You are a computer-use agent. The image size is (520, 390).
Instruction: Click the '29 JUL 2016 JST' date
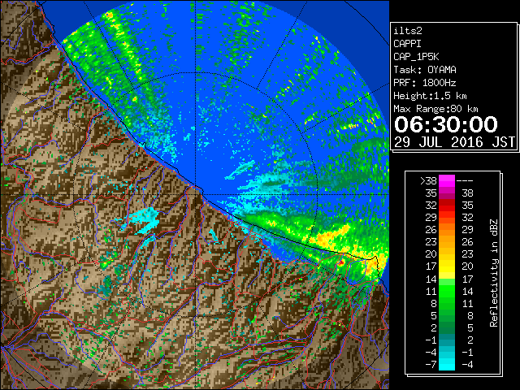point(454,142)
